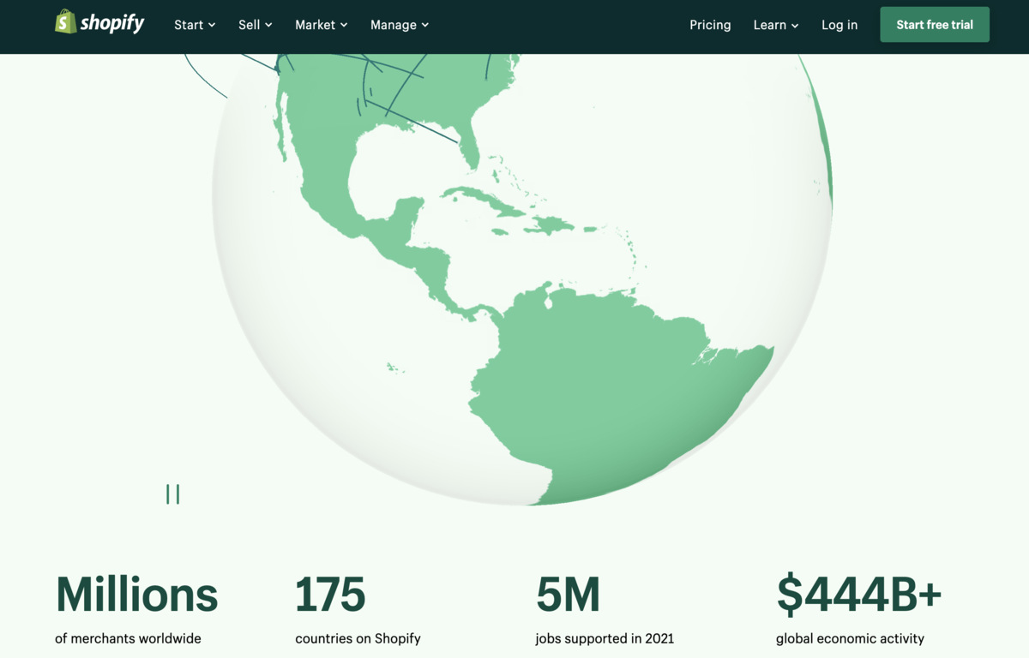Go to the Pricing page
Screen dimensions: 1029x658
(x=710, y=25)
